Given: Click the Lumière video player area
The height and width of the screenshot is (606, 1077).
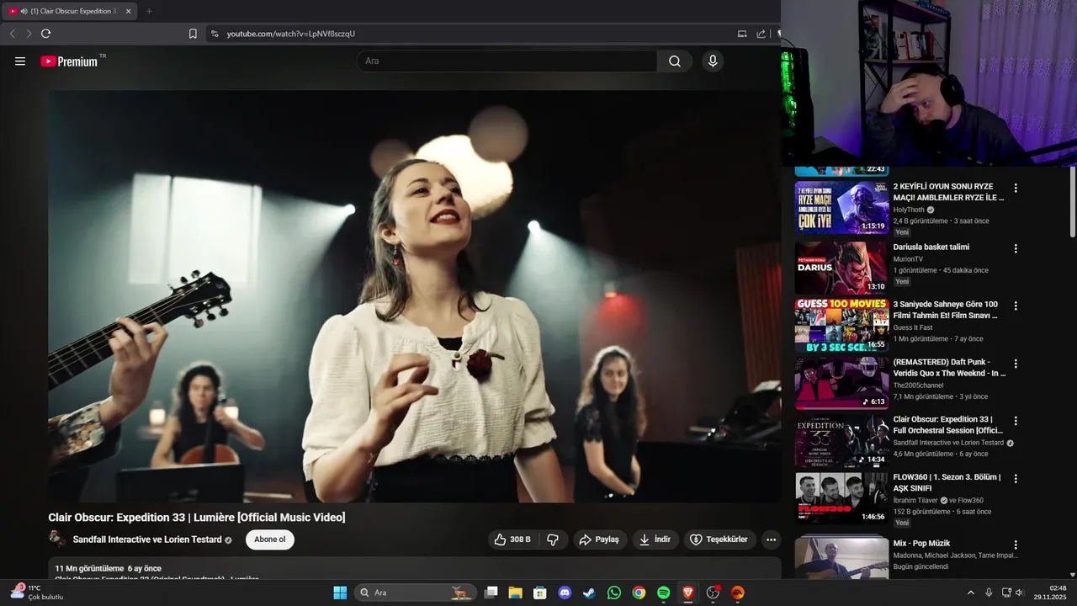Looking at the screenshot, I should pos(414,296).
